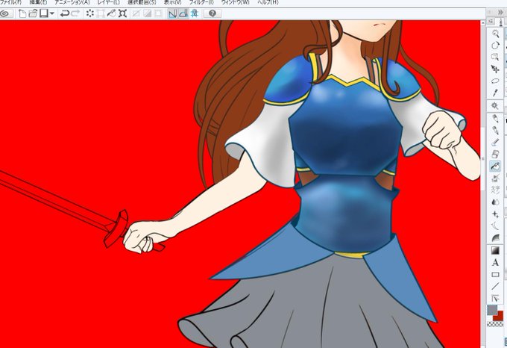The image size is (507, 348).
Task: Select the Lasso selection tool
Action: click(x=495, y=81)
